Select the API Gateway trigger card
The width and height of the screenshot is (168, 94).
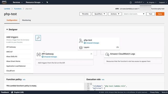coord(65,55)
